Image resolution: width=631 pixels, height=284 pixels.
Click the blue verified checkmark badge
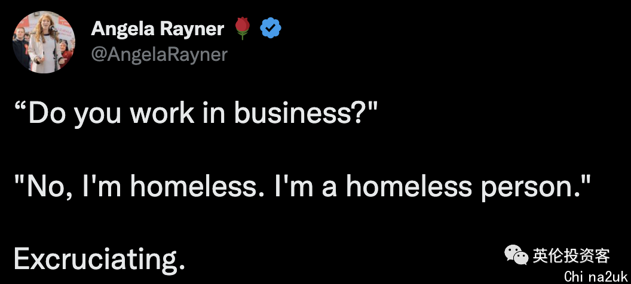click(x=271, y=29)
